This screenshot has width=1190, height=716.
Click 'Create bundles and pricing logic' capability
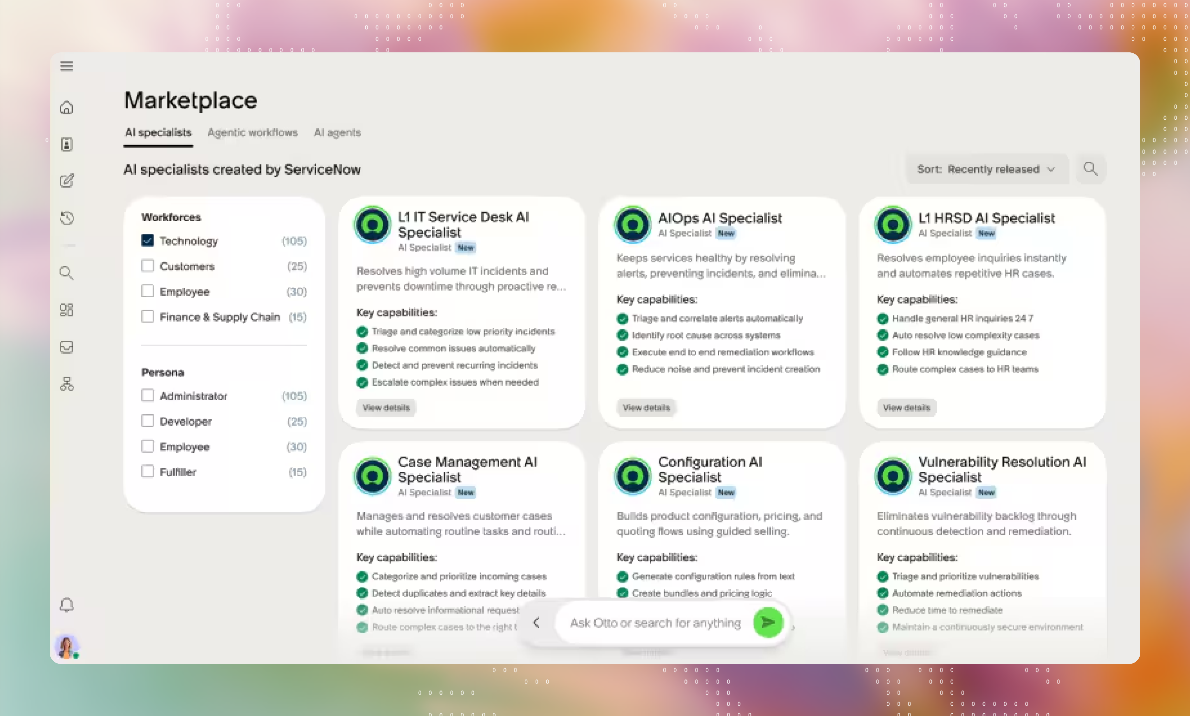tap(702, 593)
